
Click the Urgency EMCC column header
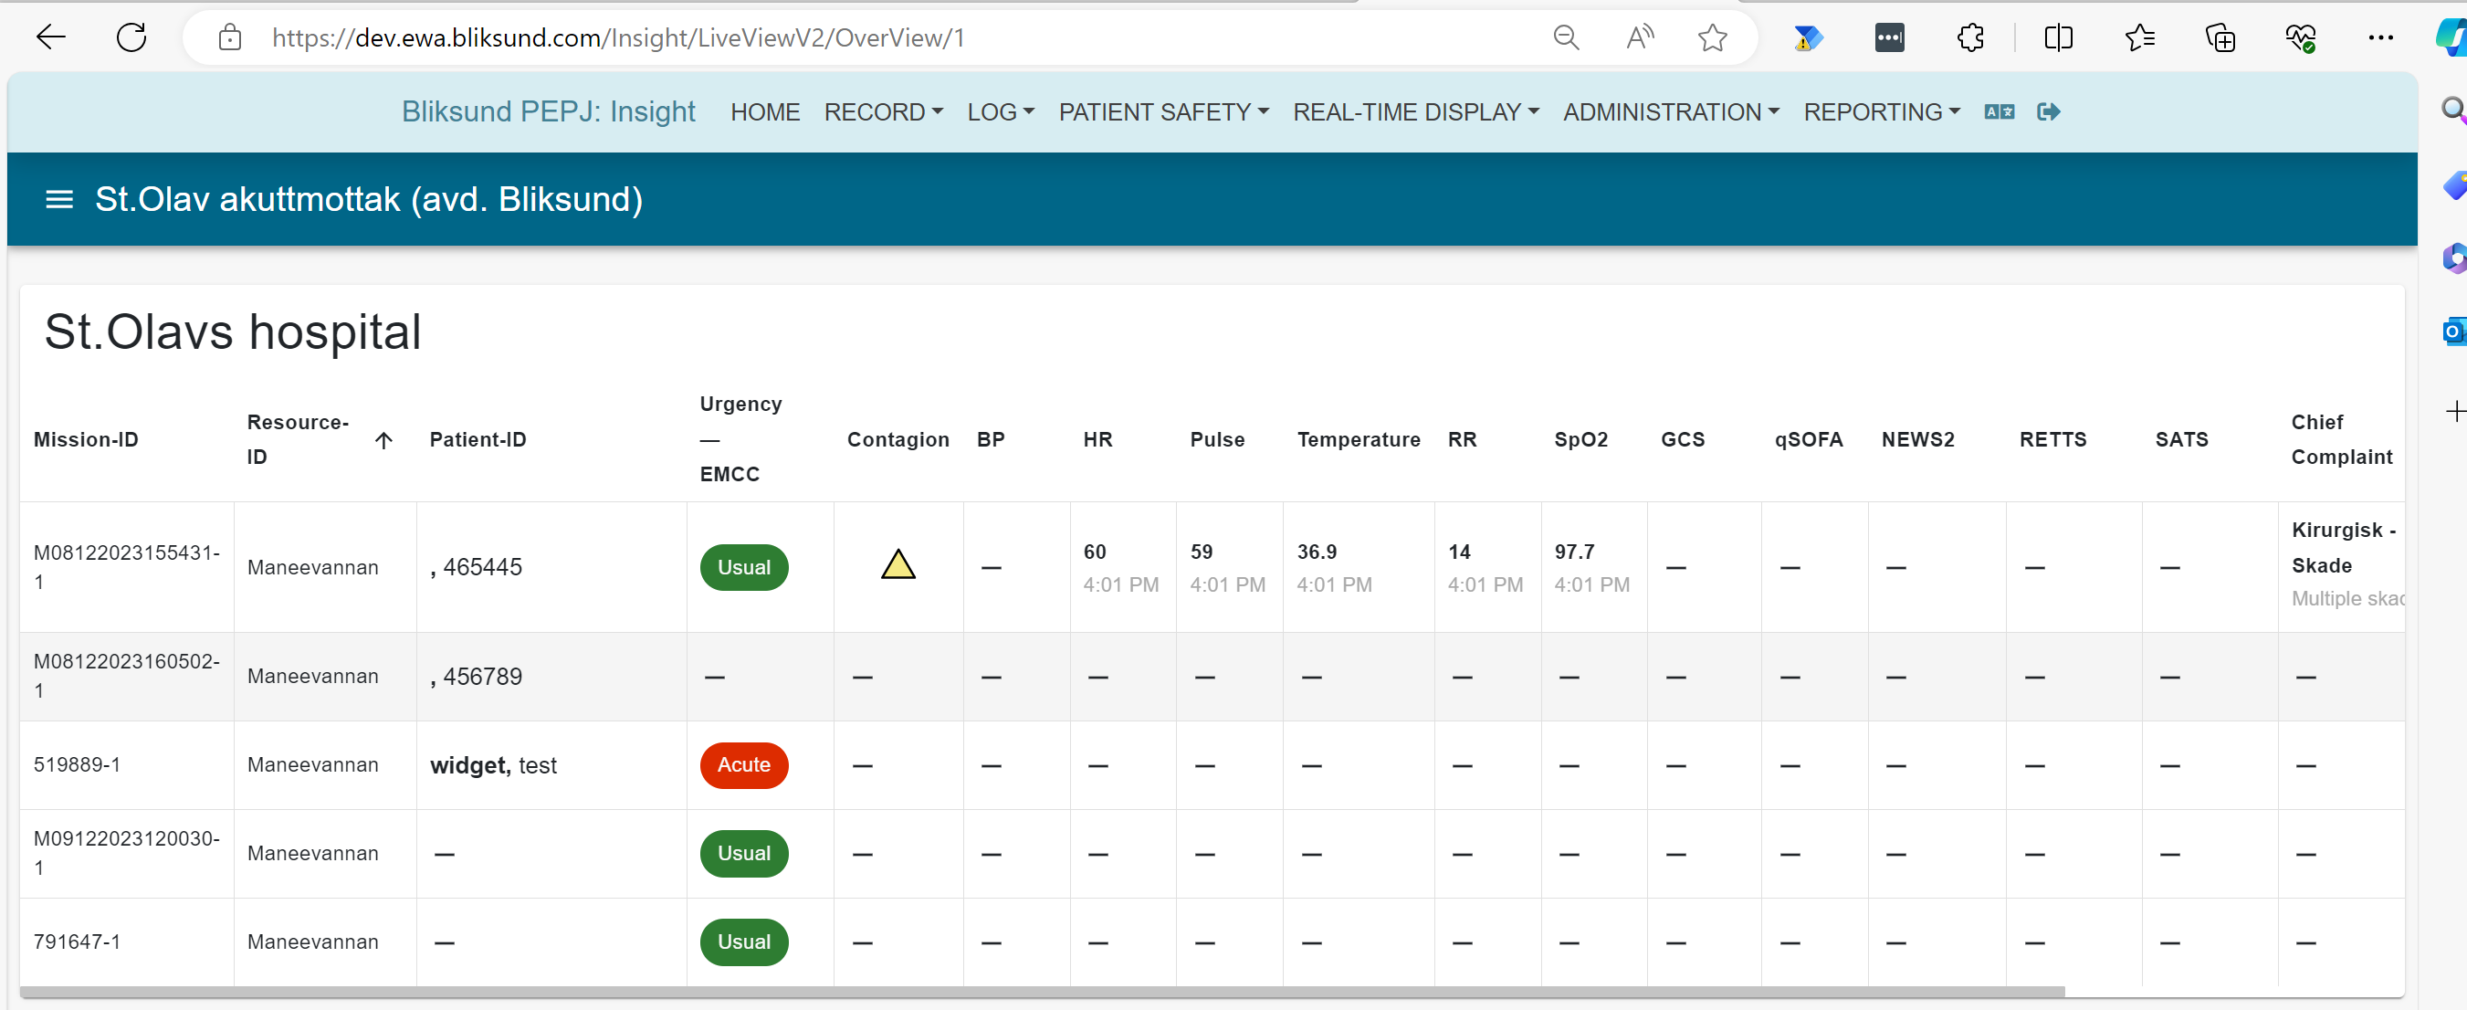tap(740, 439)
